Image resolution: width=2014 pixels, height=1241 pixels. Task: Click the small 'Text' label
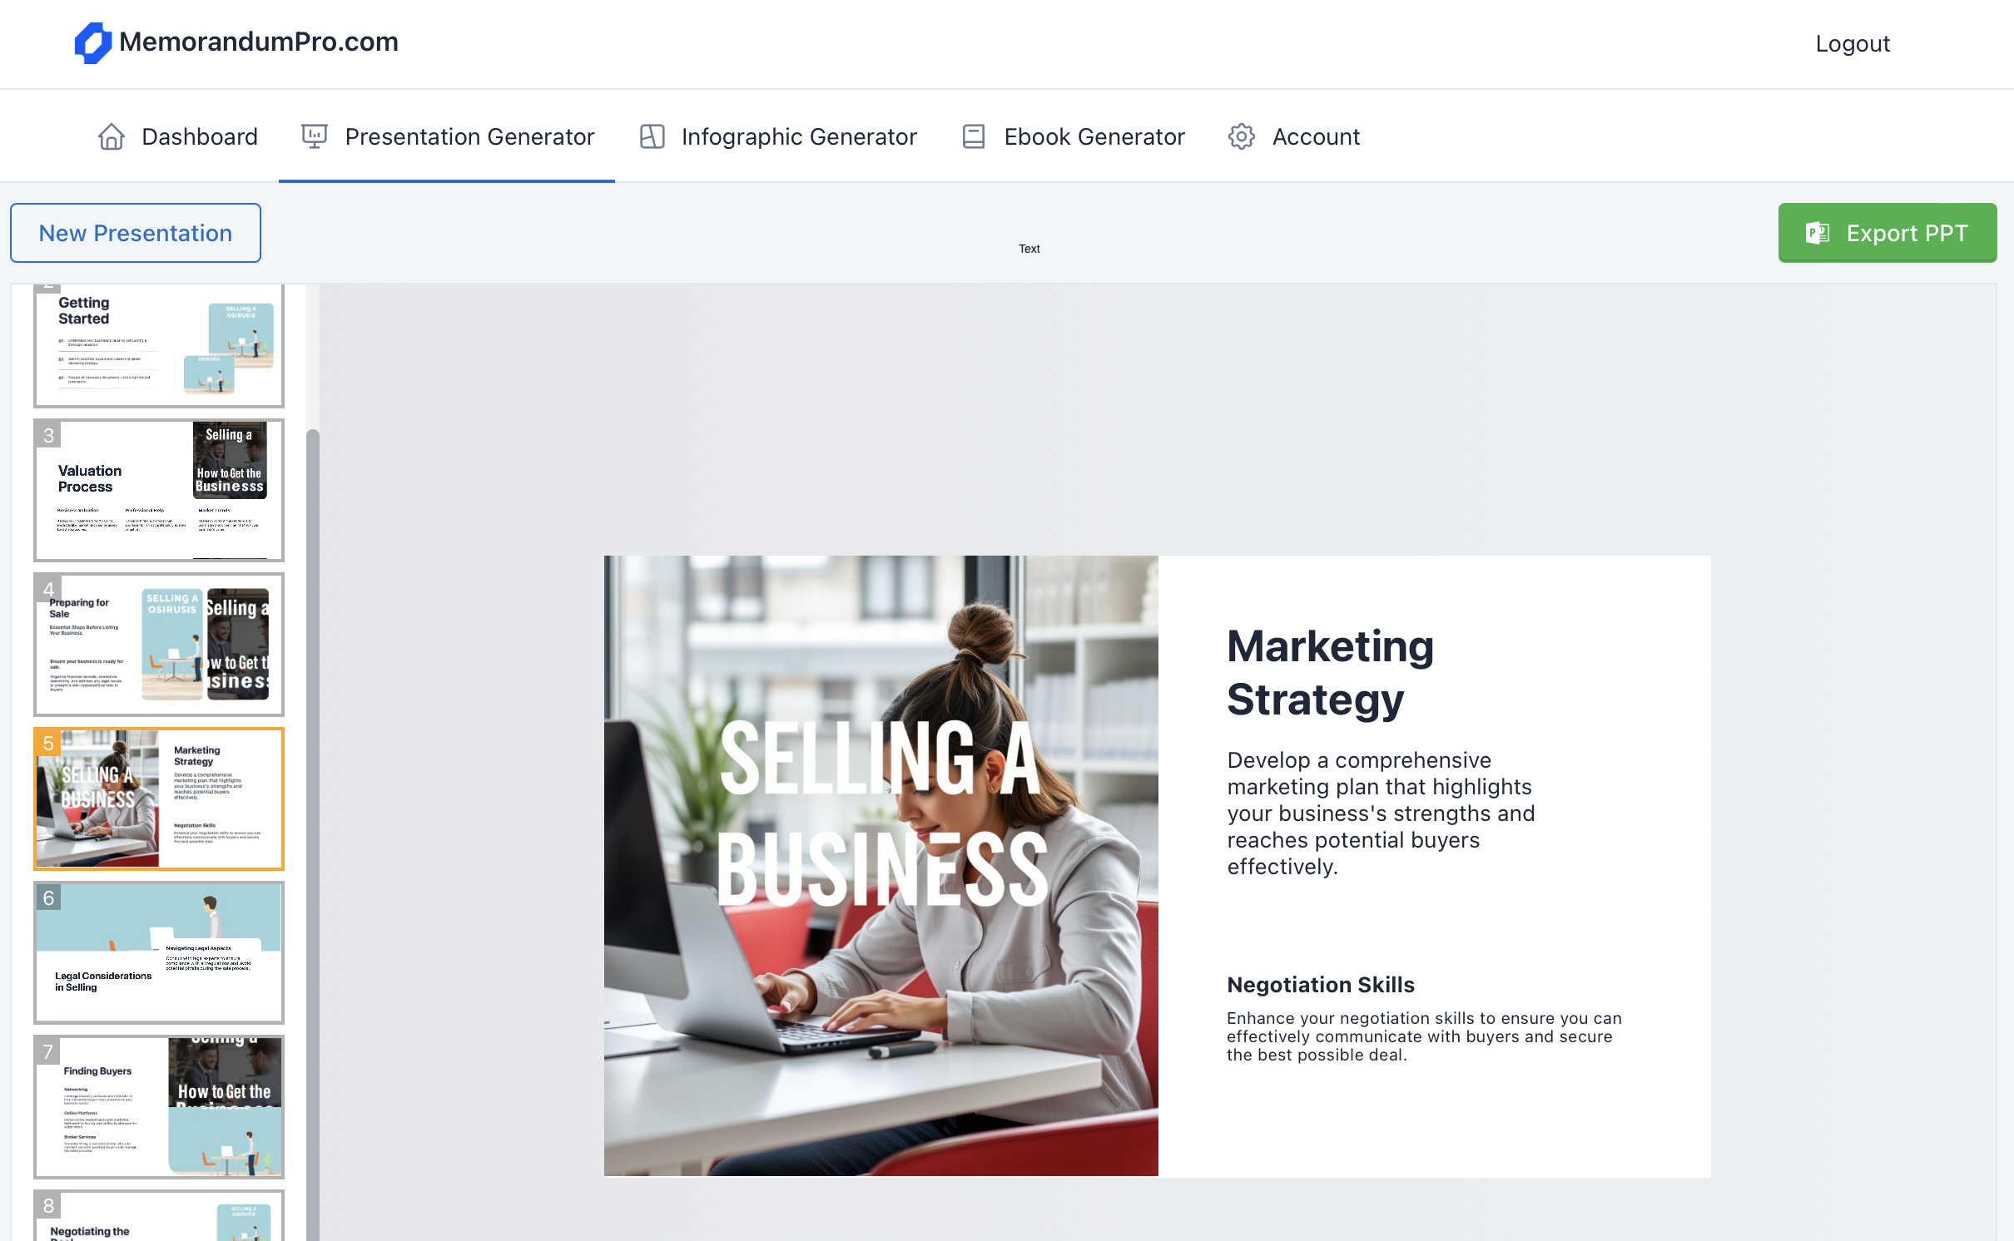[x=1029, y=249]
